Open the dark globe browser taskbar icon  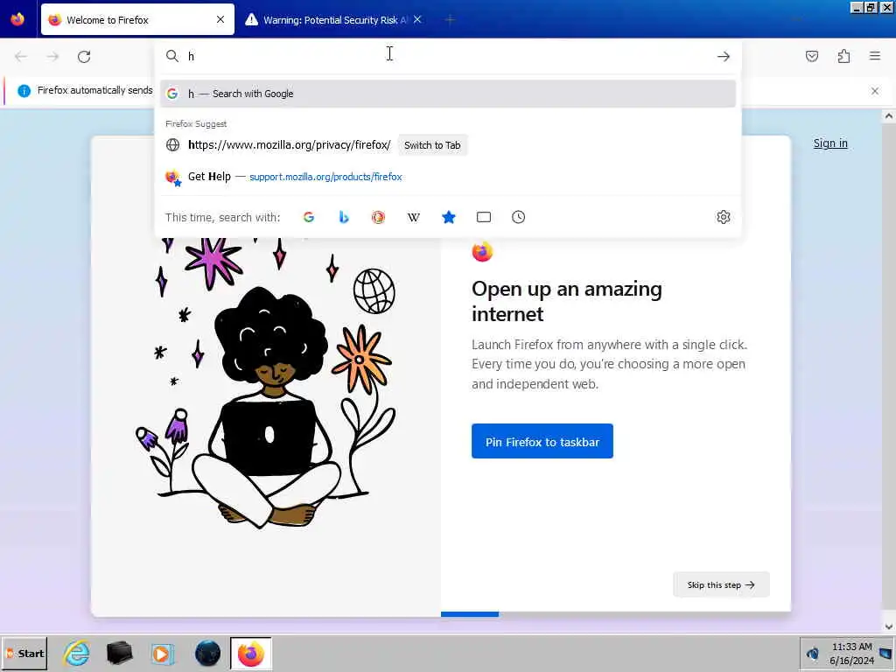pyautogui.click(x=207, y=654)
